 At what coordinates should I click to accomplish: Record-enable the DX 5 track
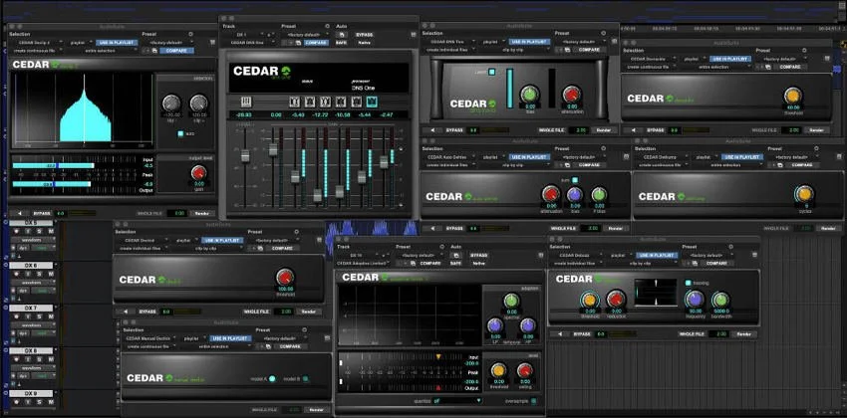coord(17,231)
